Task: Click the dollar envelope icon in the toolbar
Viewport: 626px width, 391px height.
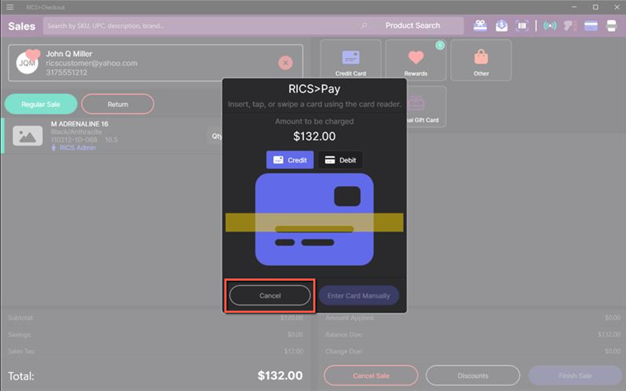Action: click(x=501, y=26)
